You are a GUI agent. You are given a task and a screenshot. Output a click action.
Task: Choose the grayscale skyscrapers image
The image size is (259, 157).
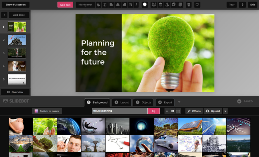pos(118,126)
